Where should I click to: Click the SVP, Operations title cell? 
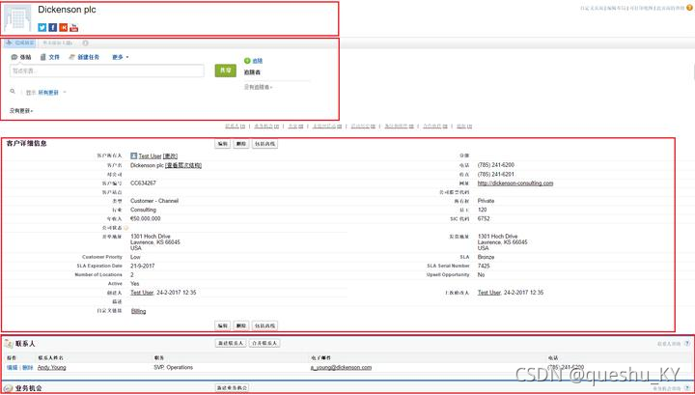click(x=174, y=368)
